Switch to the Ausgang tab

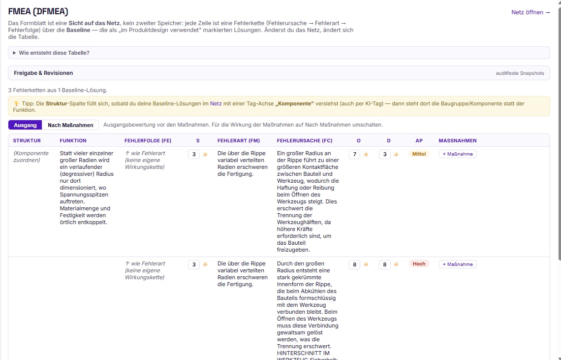coord(25,125)
